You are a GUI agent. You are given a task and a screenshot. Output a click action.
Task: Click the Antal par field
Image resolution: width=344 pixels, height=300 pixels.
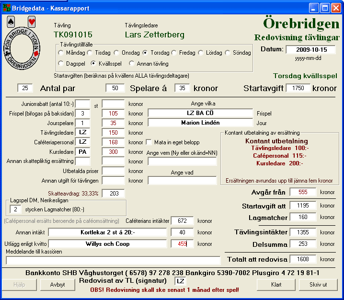click(26, 88)
